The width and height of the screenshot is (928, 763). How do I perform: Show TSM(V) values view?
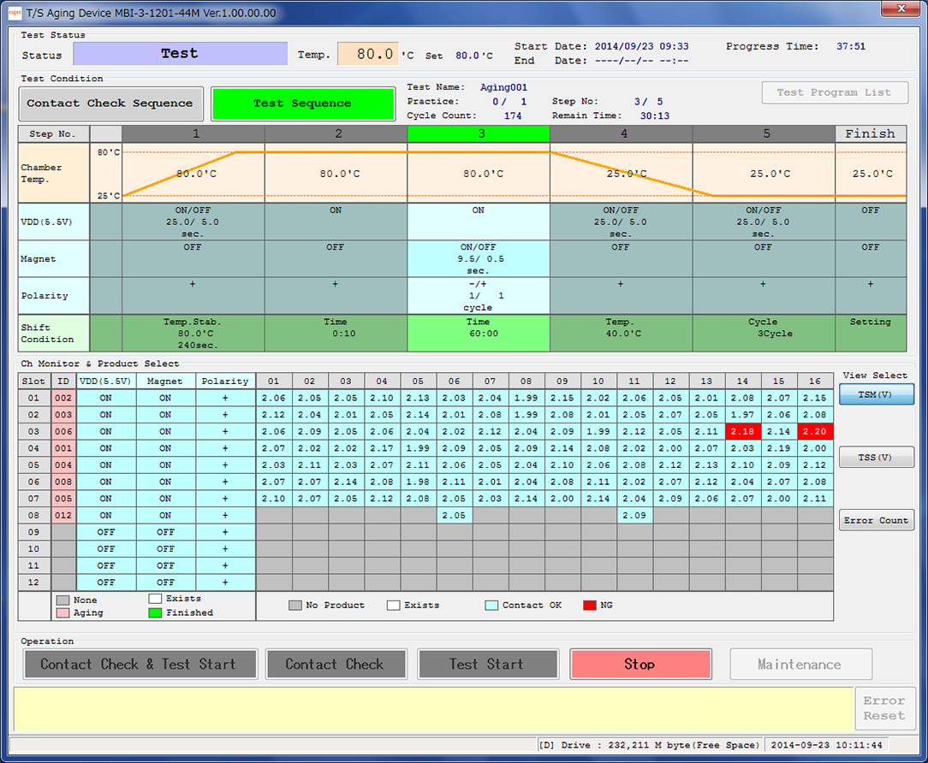coord(876,394)
